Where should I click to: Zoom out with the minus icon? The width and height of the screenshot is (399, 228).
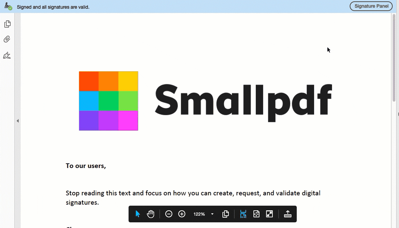(169, 214)
